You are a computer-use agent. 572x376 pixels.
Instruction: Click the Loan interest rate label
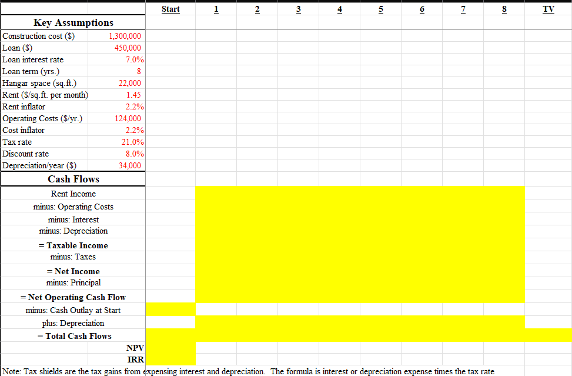pyautogui.click(x=33, y=59)
